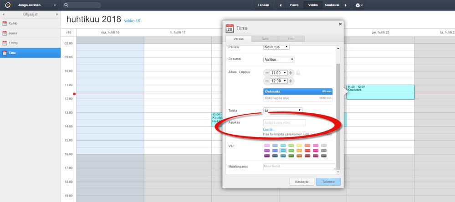
Task: Save booking with Tallenna button
Action: [328, 182]
